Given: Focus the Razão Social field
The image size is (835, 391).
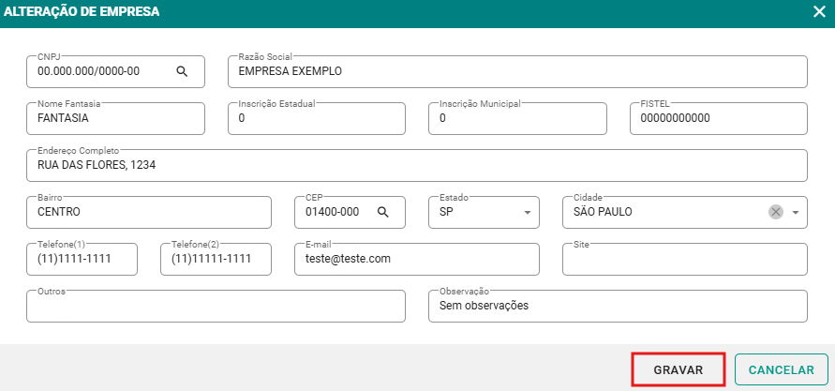Looking at the screenshot, I should 516,71.
